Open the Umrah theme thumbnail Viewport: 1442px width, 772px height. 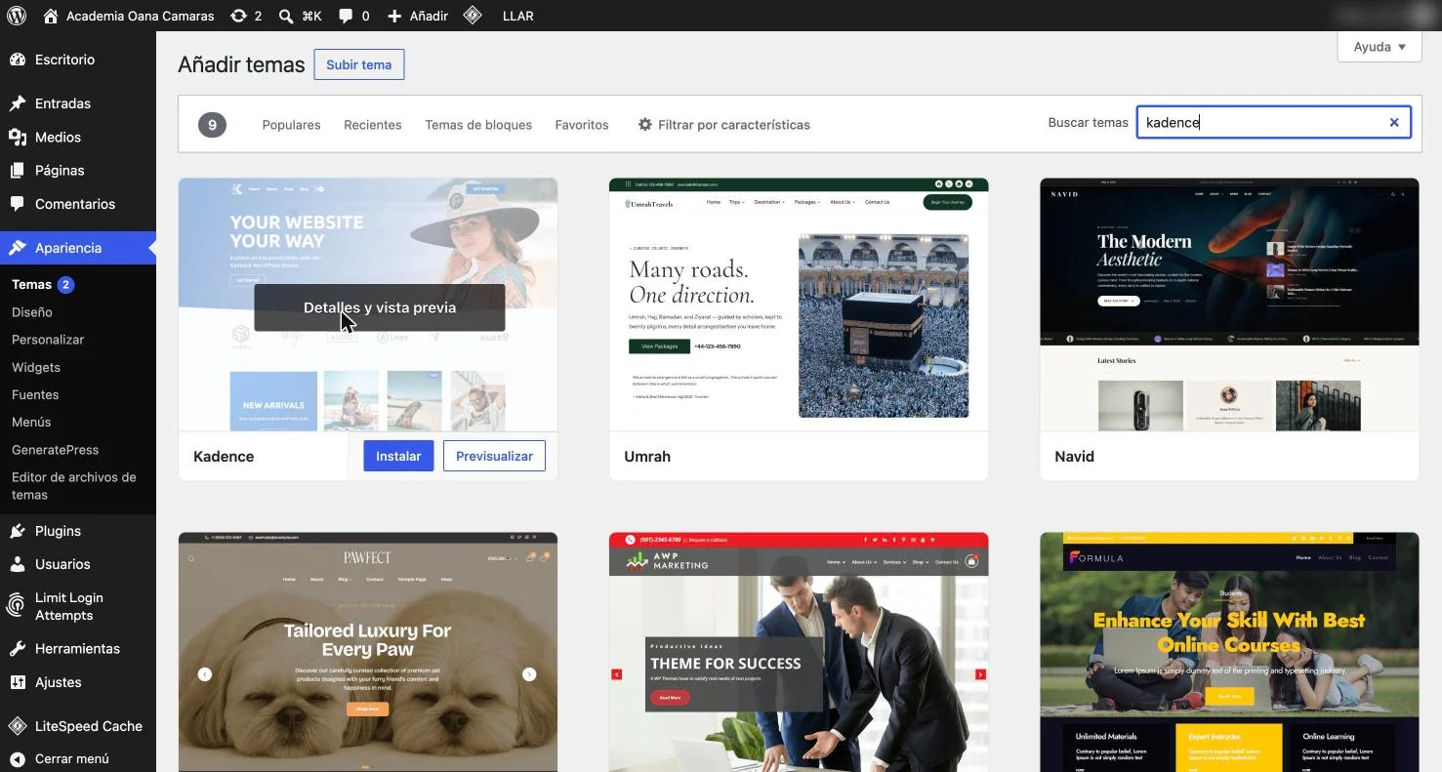(x=799, y=305)
